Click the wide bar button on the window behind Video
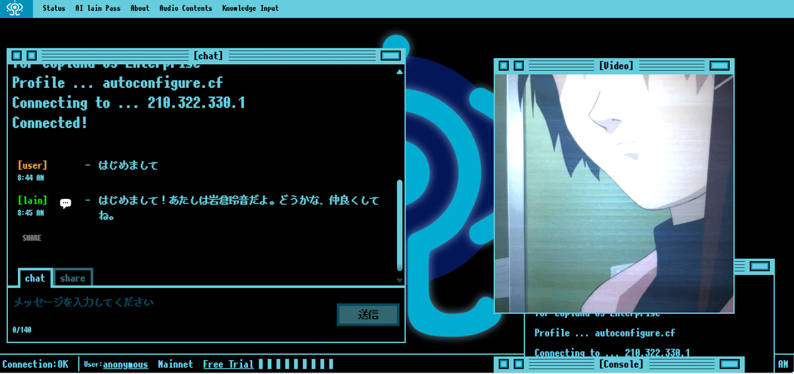The width and height of the screenshot is (794, 374). point(761,266)
